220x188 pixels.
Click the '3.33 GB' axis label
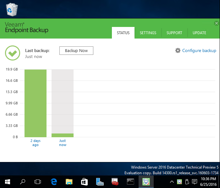pos(12,126)
